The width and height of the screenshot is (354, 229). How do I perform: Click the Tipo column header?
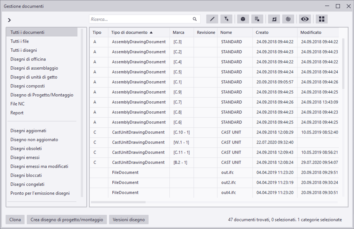tap(99, 33)
